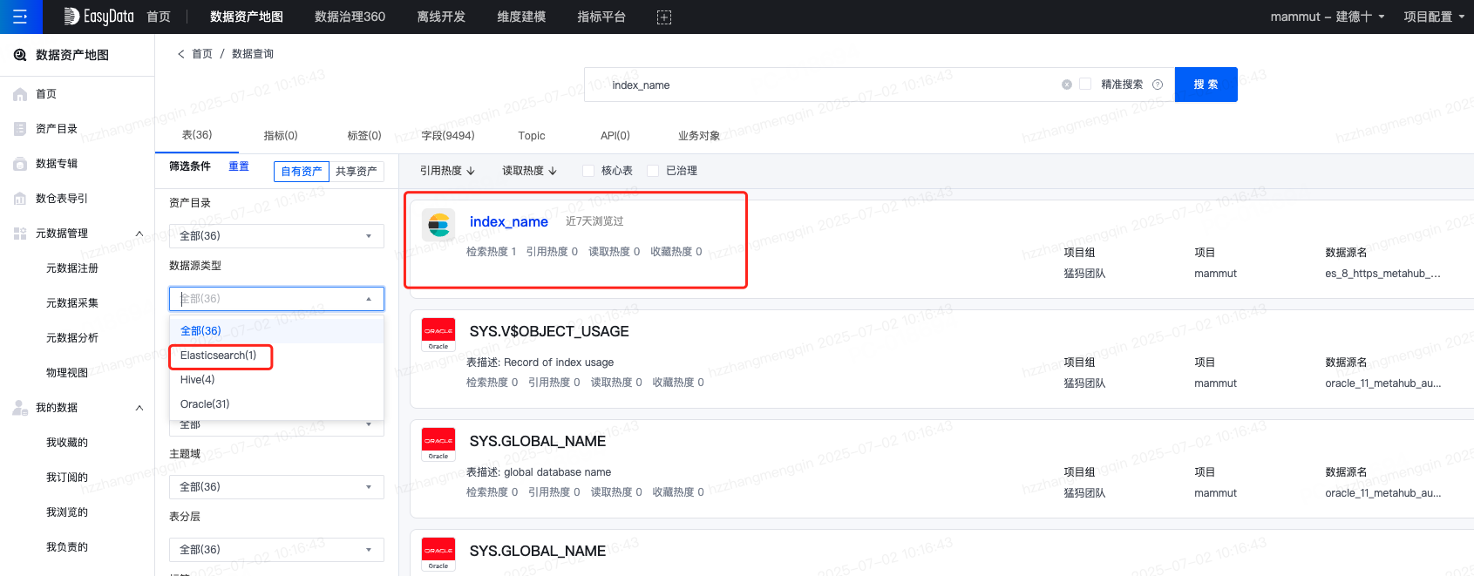Sort by 引用热度 arrow
This screenshot has height=576, width=1474.
tap(471, 171)
